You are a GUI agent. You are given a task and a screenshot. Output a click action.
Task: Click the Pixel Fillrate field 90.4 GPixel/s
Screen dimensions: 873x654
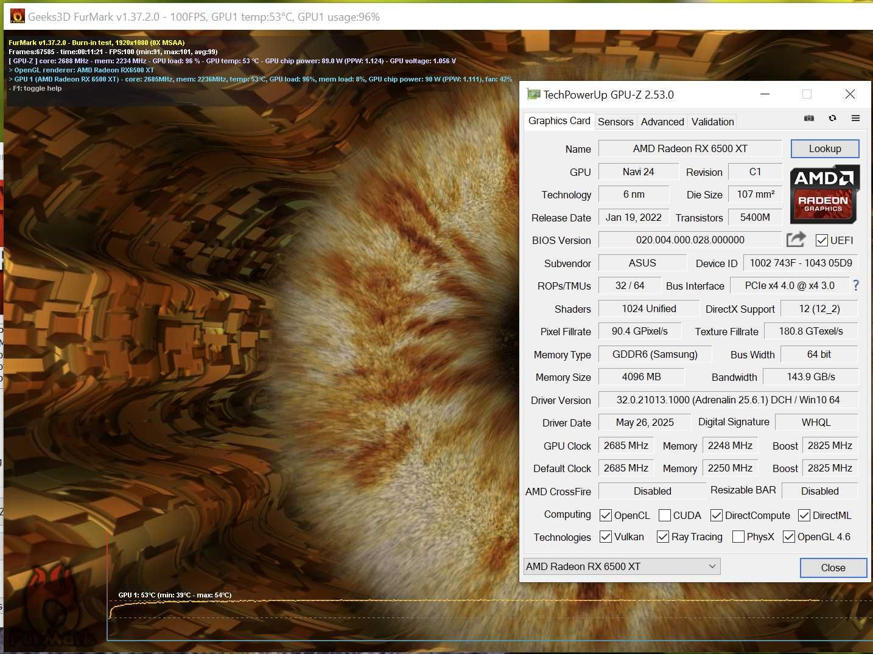point(639,331)
